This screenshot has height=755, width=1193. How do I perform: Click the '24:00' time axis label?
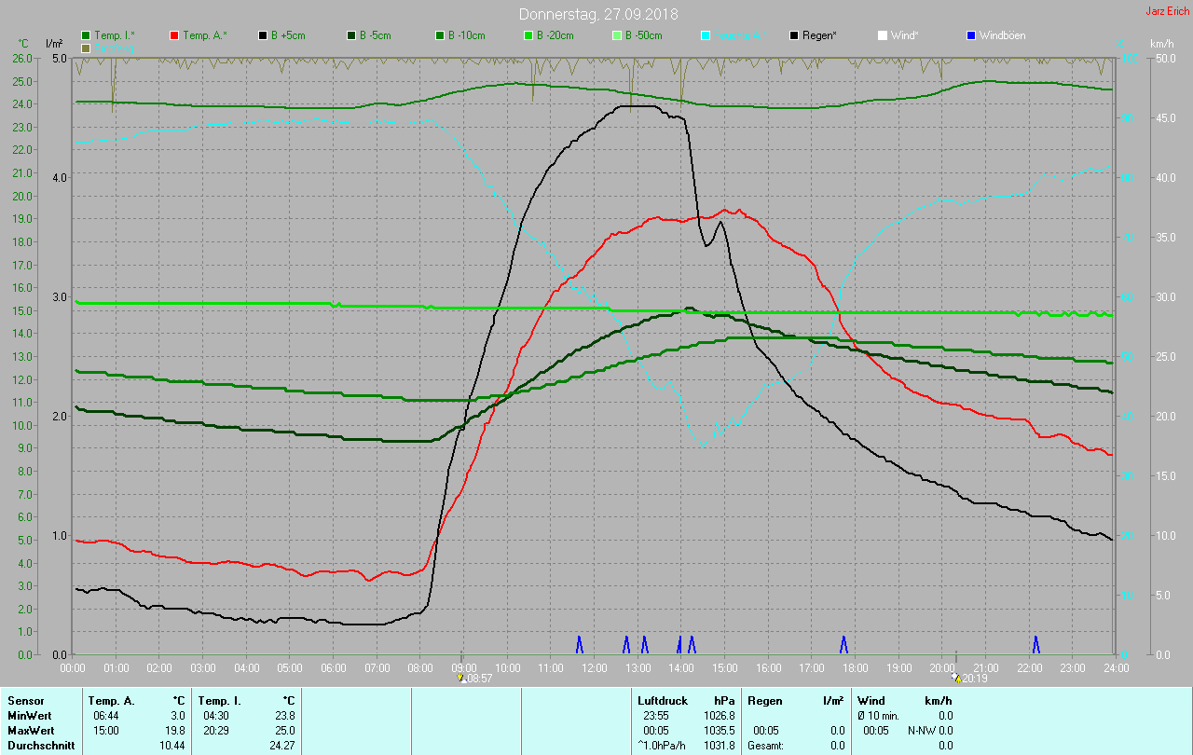tap(1116, 668)
